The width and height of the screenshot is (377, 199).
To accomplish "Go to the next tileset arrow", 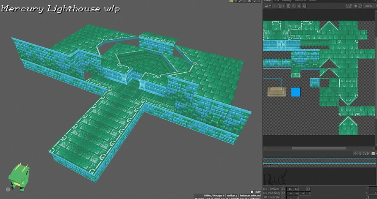I will click(283, 6).
